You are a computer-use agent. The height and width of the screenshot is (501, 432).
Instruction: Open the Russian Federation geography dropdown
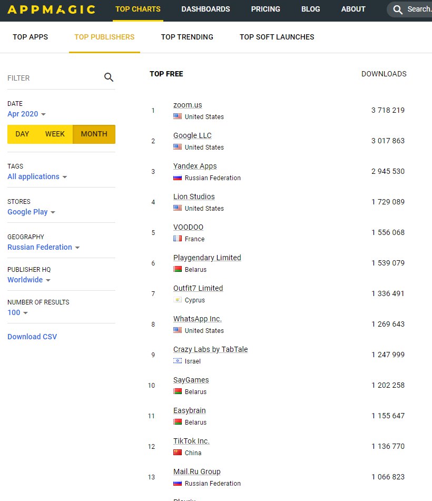pyautogui.click(x=43, y=247)
